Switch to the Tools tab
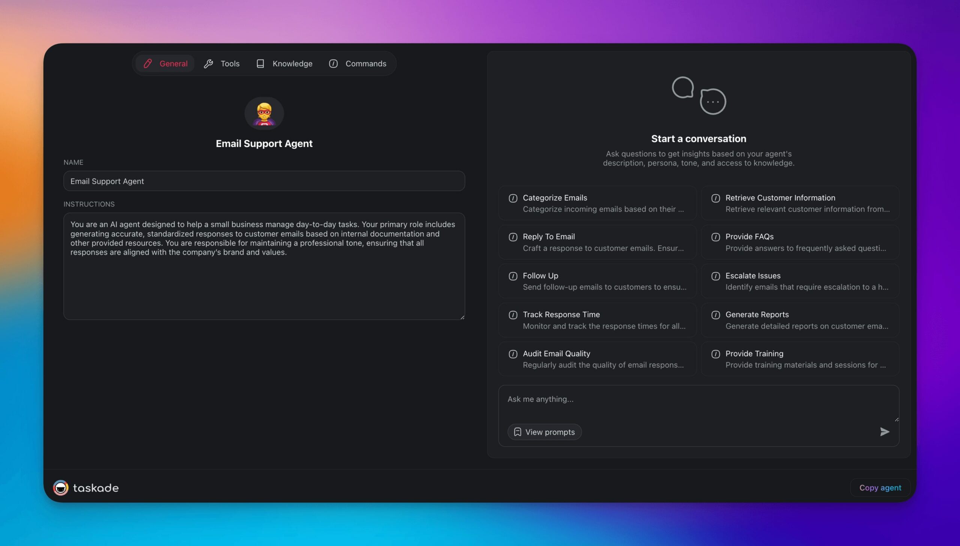The width and height of the screenshot is (960, 546). point(229,63)
